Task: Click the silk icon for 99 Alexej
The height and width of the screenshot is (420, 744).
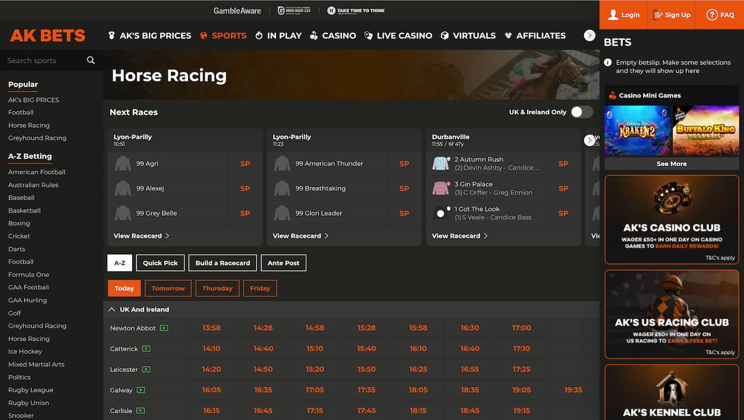Action: click(x=123, y=188)
